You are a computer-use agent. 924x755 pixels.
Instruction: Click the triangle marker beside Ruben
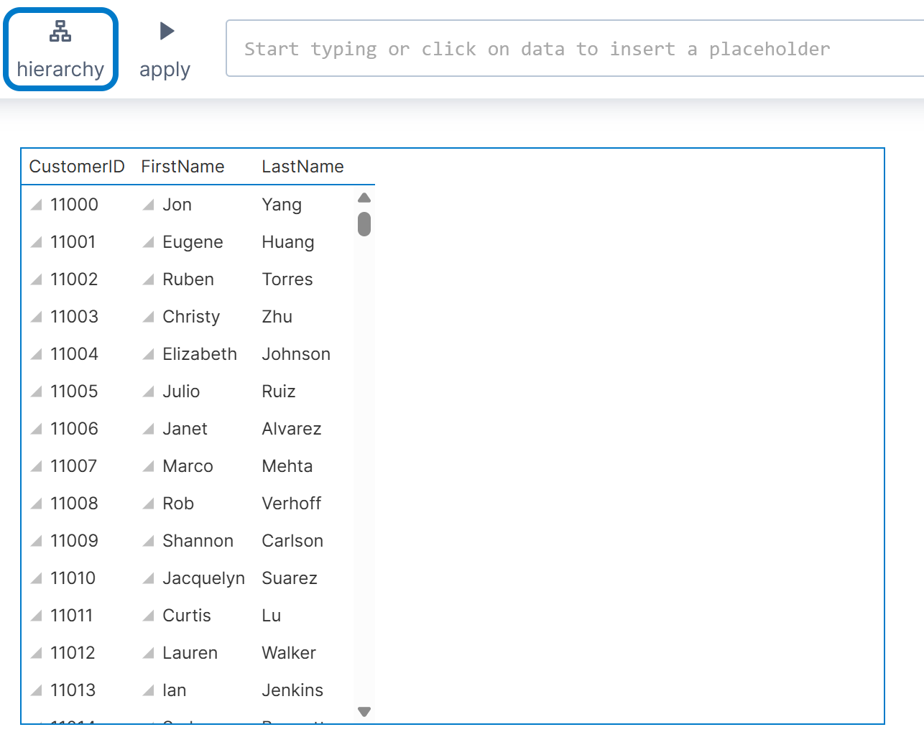[149, 280]
